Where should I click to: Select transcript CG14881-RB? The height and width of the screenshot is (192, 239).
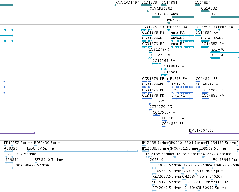click(165, 75)
